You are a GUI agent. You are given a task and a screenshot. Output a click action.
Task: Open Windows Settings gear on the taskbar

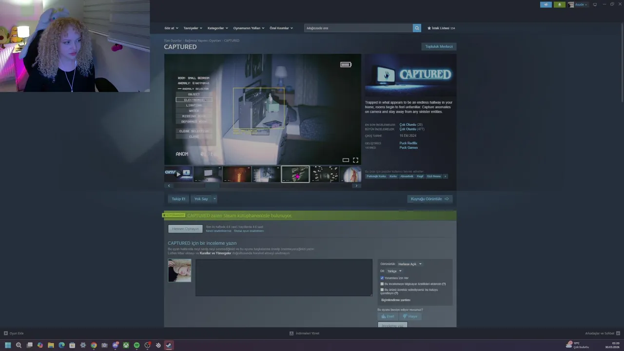pyautogui.click(x=83, y=345)
